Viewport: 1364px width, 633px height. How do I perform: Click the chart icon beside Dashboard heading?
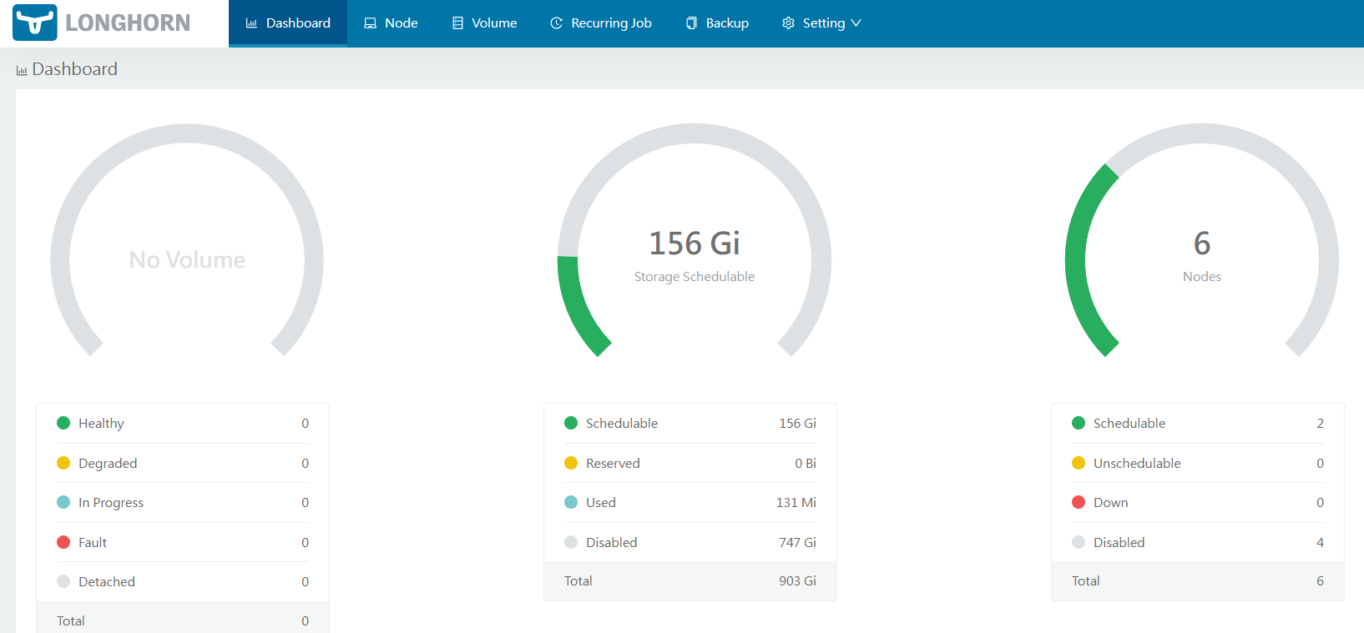tap(22, 71)
